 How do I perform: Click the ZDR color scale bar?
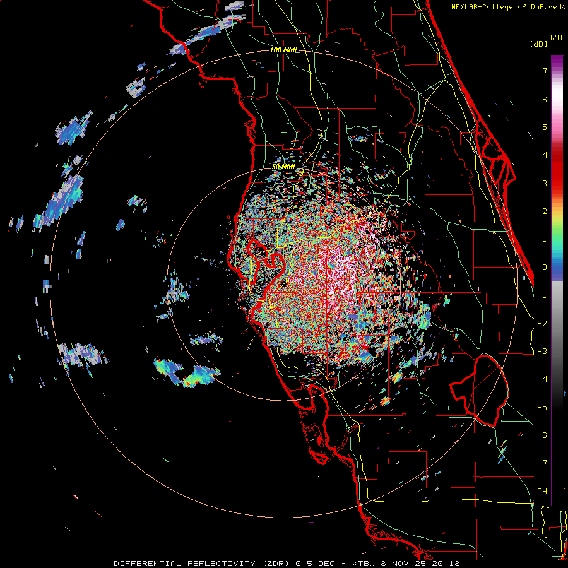click(557, 280)
